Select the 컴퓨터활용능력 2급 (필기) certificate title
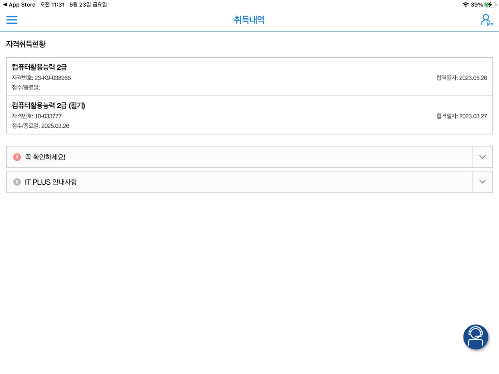Viewport: 499px width, 374px height. pos(48,106)
